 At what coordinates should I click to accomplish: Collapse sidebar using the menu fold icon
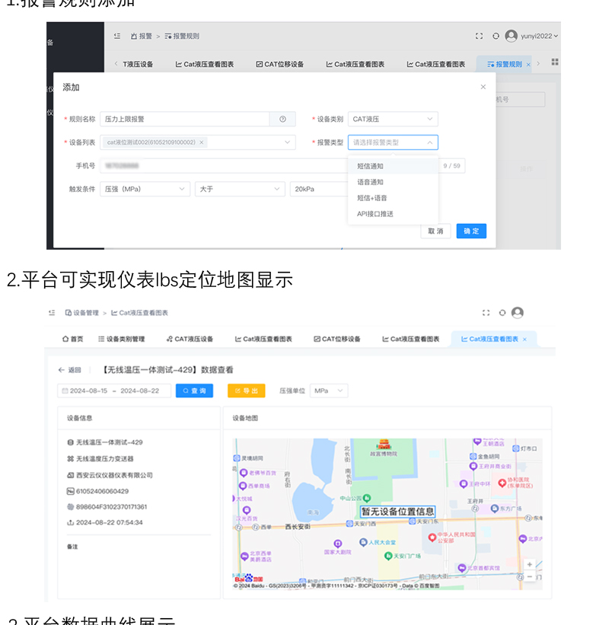(x=117, y=36)
